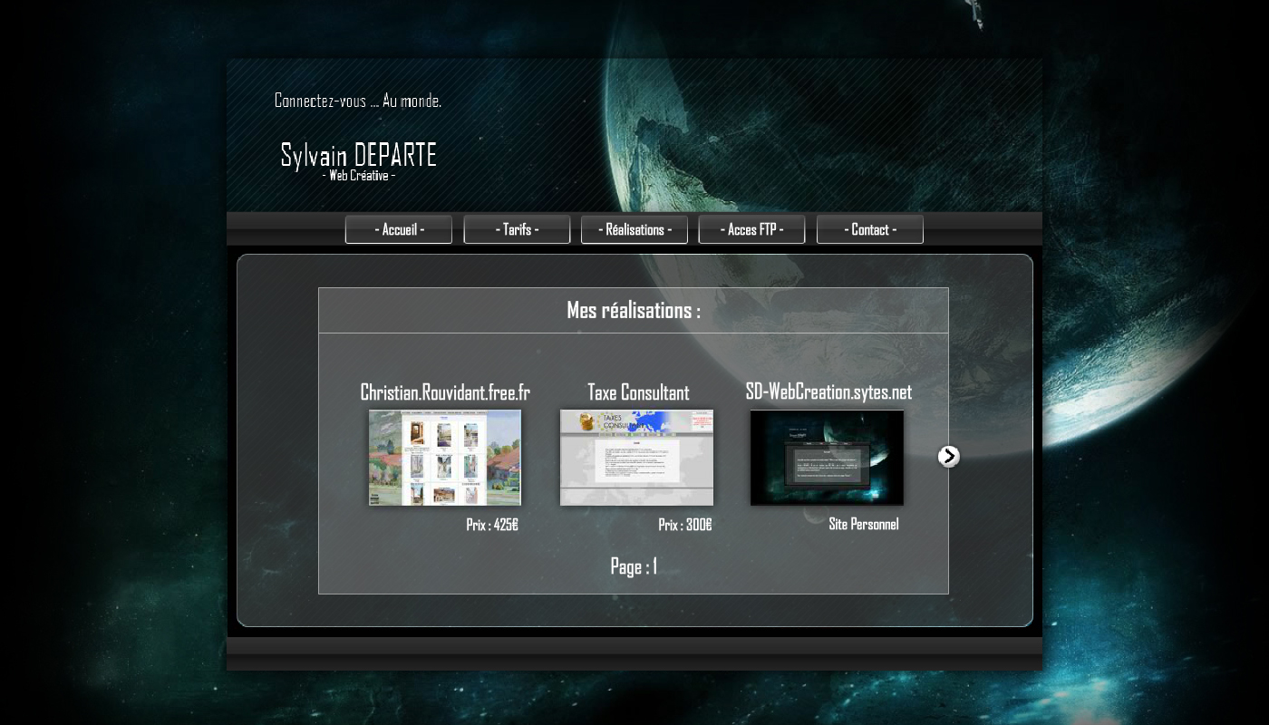Click the next page arrow icon
This screenshot has width=1269, height=725.
tap(948, 457)
